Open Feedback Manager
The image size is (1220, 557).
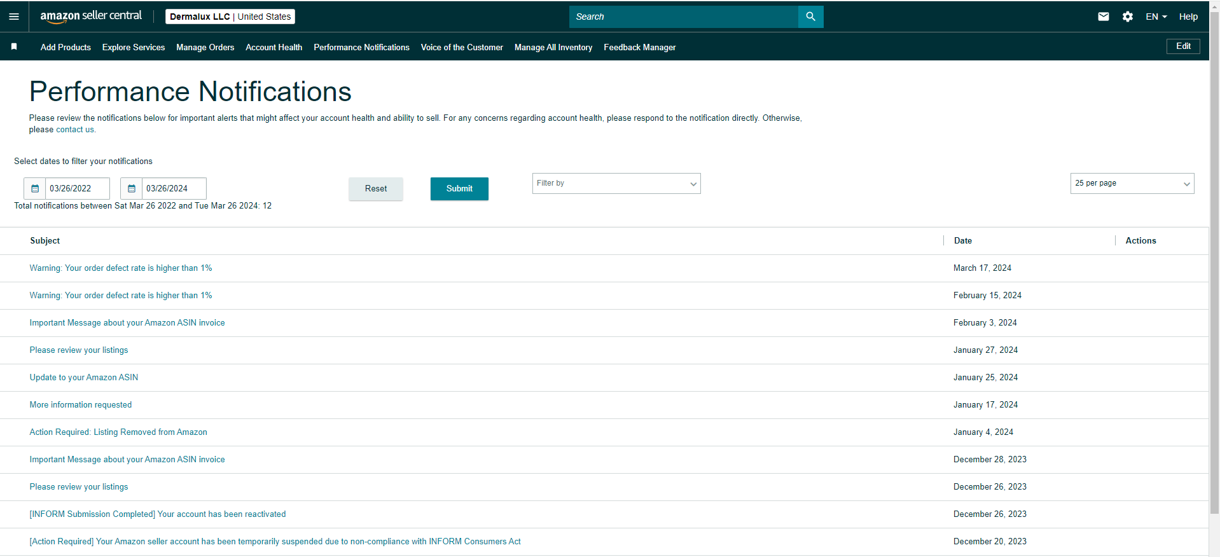click(640, 47)
